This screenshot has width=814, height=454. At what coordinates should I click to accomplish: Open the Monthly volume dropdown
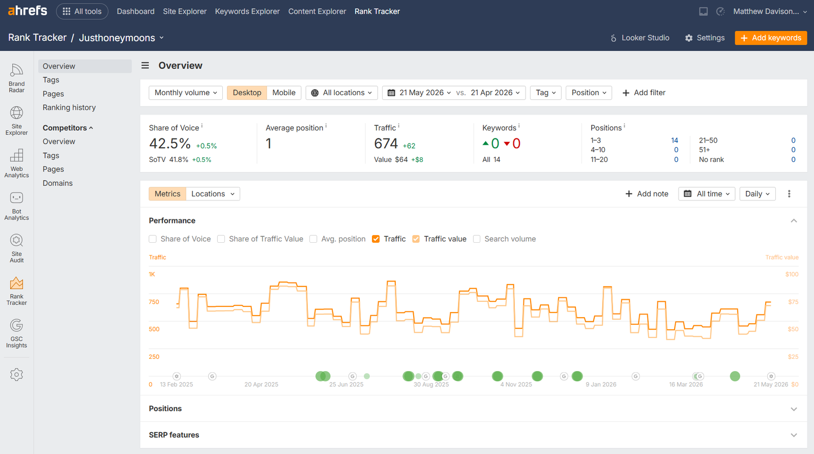pos(186,93)
